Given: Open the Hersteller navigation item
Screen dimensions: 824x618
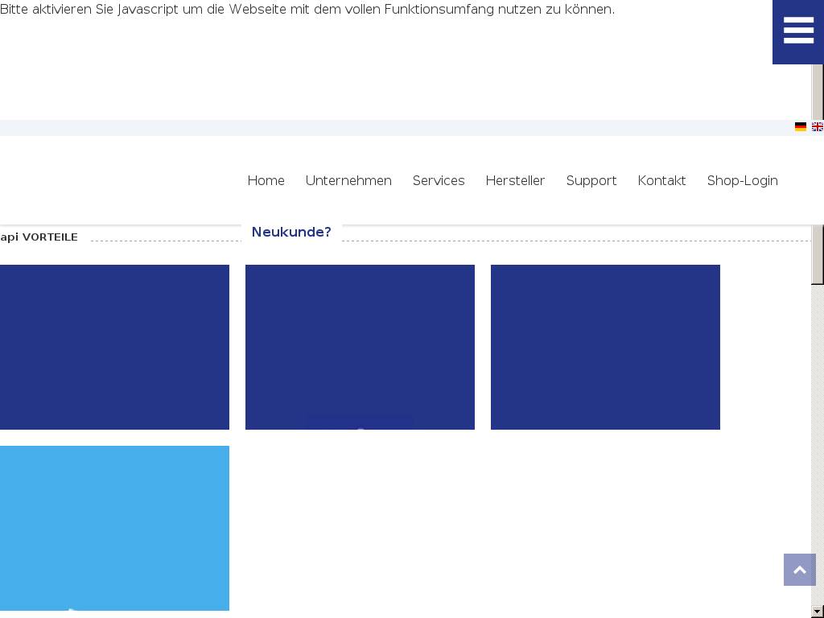Looking at the screenshot, I should [x=515, y=180].
